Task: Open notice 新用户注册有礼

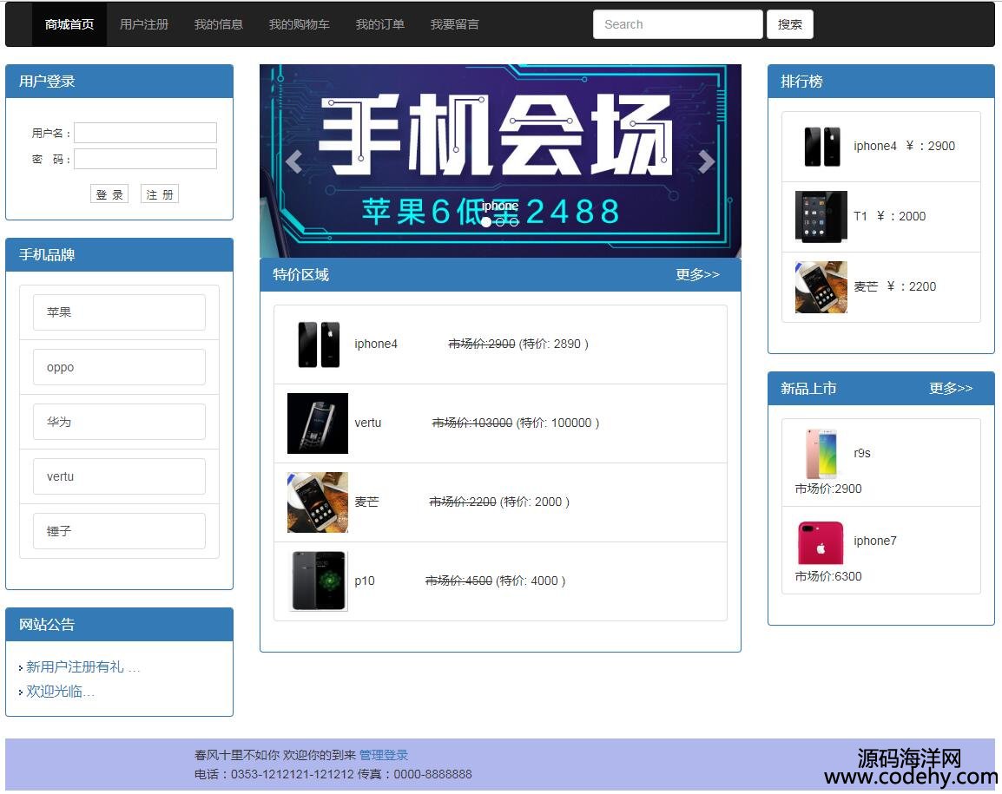Action: [x=82, y=667]
